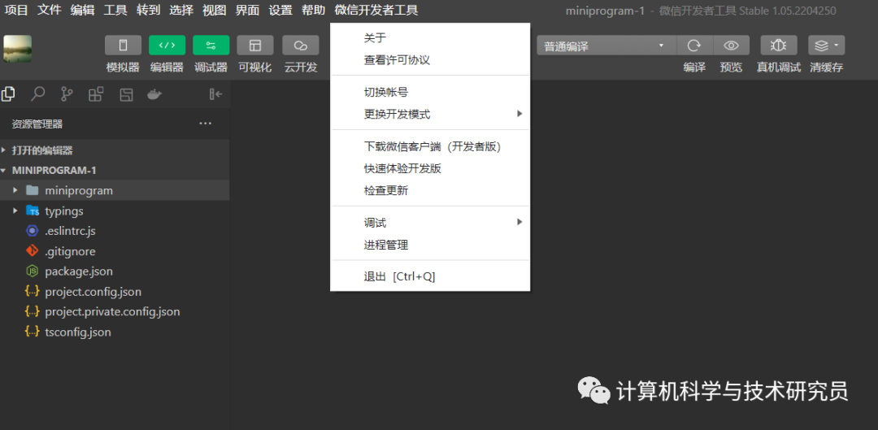Click the TS icon of typings folder
Viewport: 878px width, 430px height.
pos(33,211)
